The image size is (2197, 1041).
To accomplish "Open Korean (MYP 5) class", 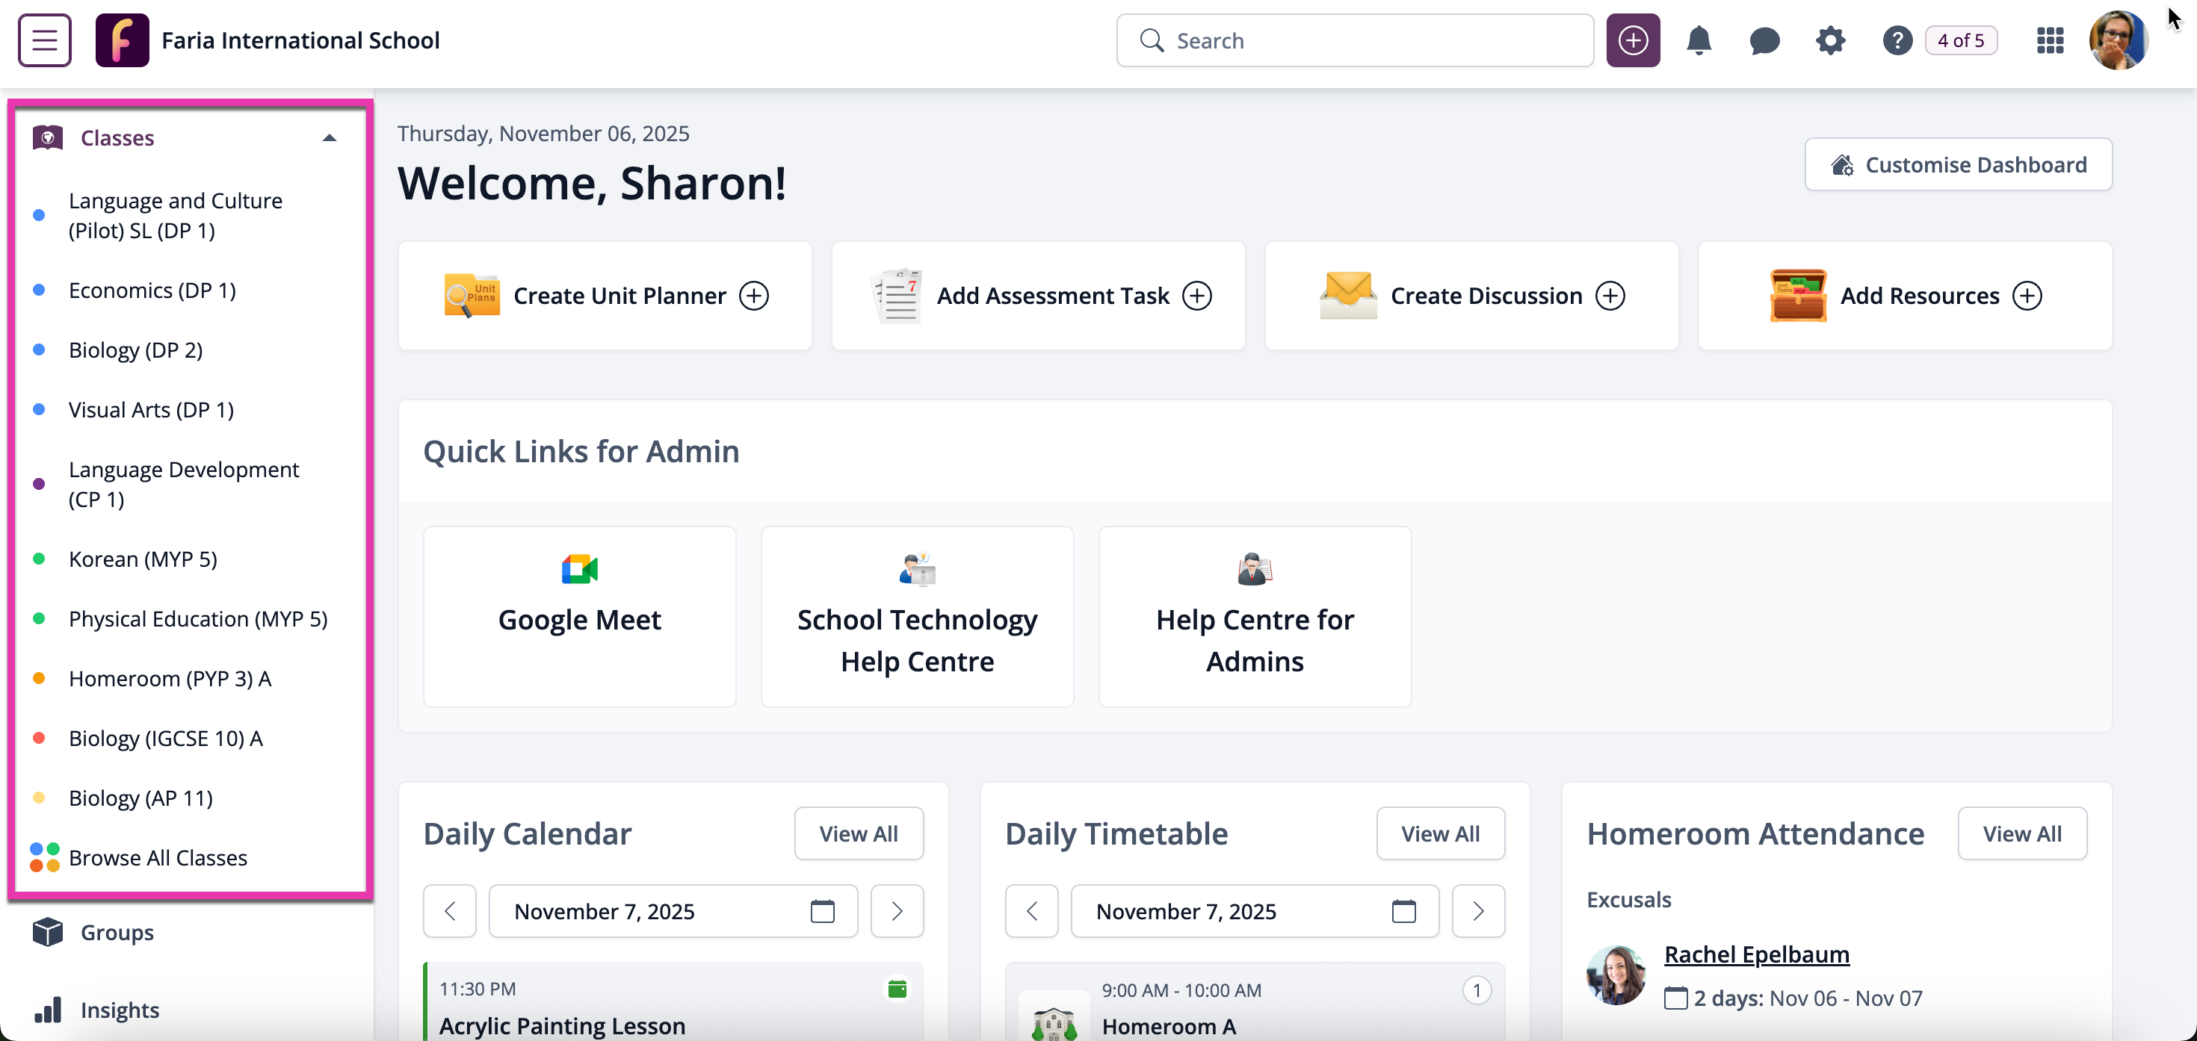I will [x=143, y=559].
